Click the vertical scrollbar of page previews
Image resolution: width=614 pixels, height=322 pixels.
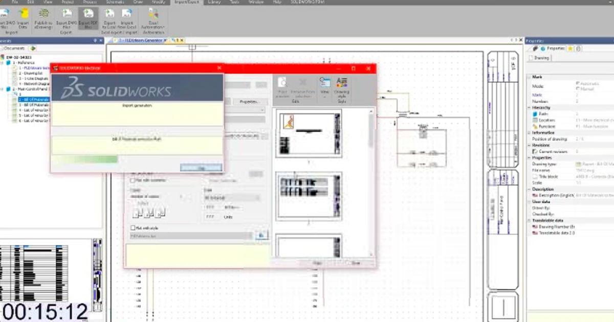pyautogui.click(x=370, y=181)
